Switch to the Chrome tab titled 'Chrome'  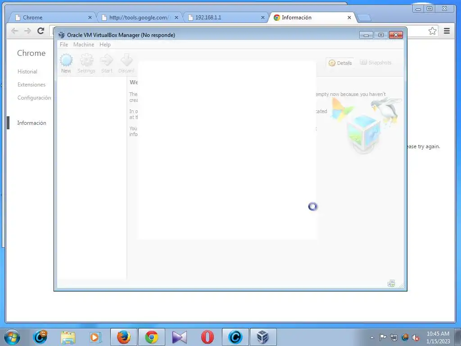[53, 18]
